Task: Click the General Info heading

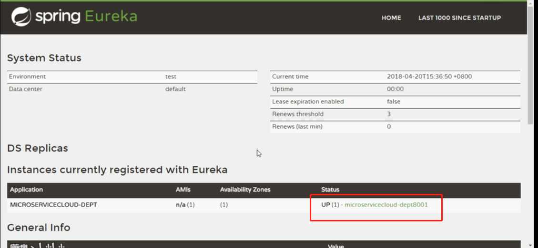Action: pyautogui.click(x=39, y=228)
